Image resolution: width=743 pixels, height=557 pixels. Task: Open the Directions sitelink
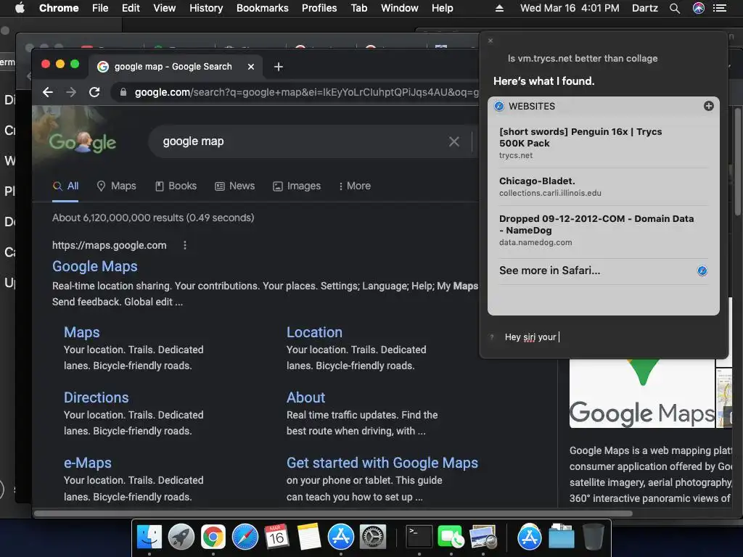tap(97, 397)
